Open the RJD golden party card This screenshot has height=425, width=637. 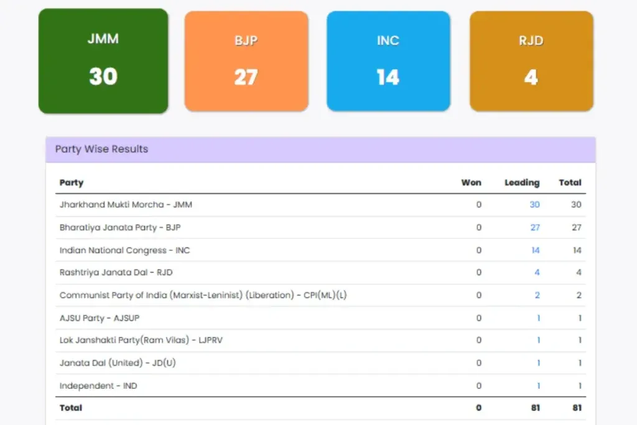click(531, 61)
